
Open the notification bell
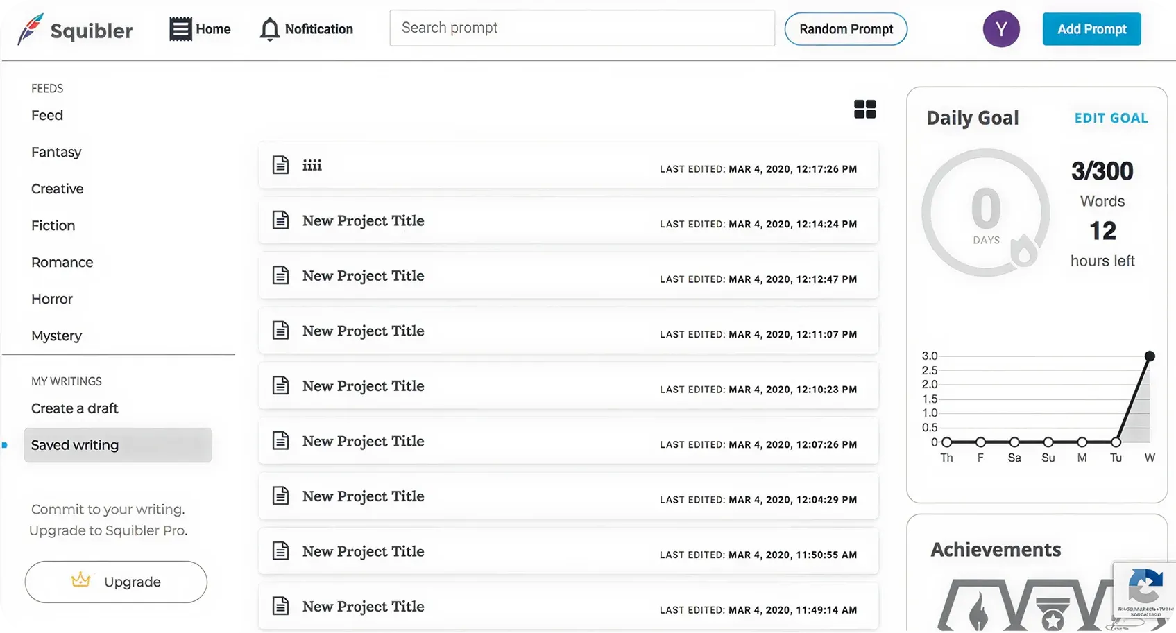tap(269, 29)
